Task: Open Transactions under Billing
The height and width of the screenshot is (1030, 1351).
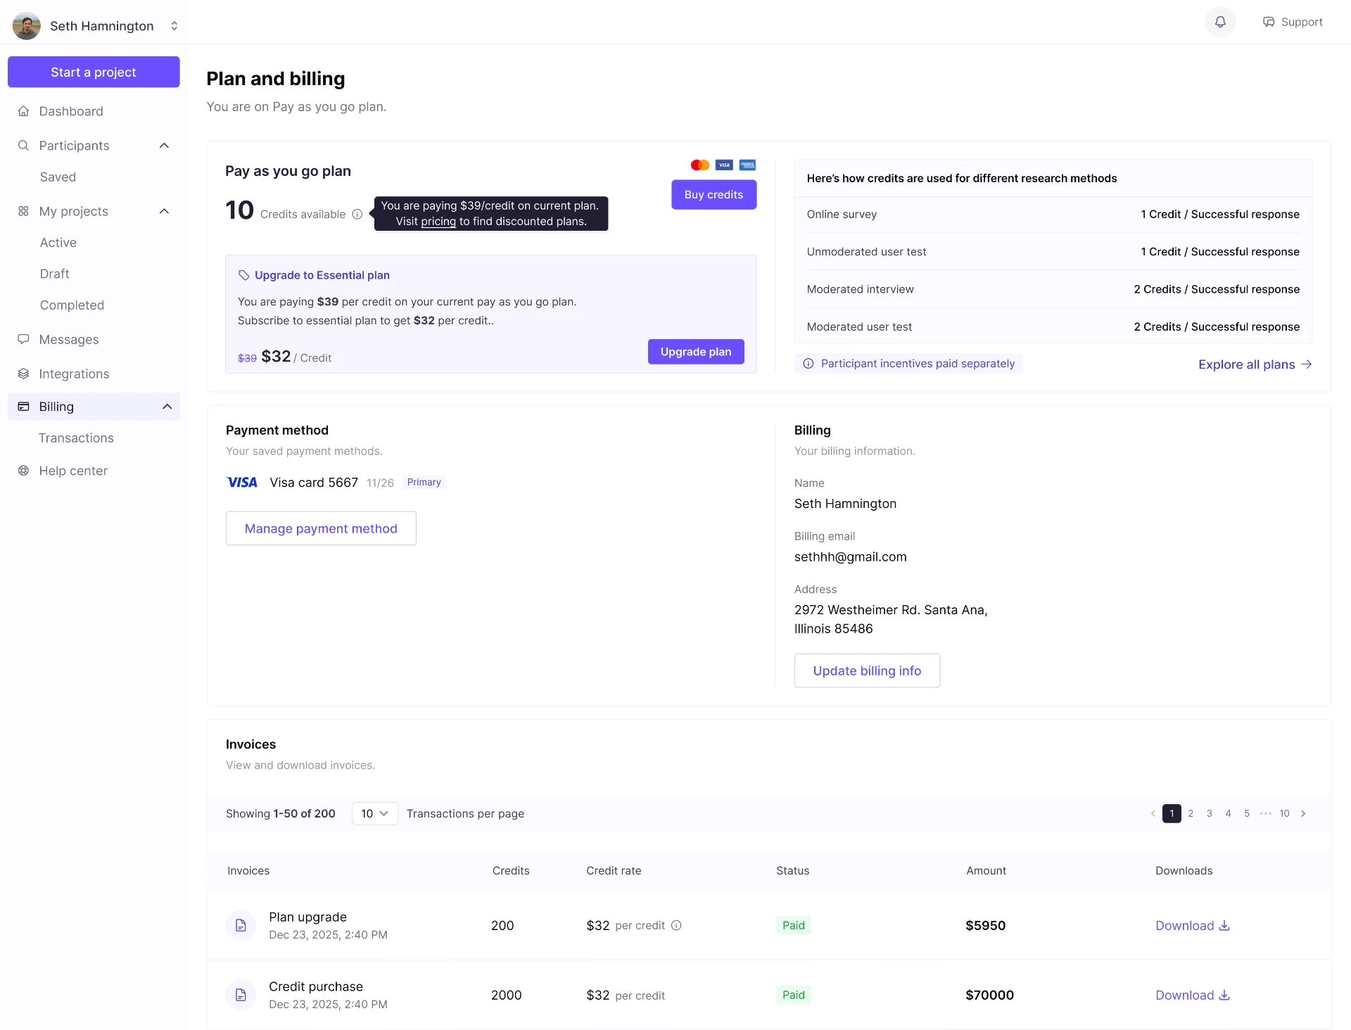Action: (76, 438)
